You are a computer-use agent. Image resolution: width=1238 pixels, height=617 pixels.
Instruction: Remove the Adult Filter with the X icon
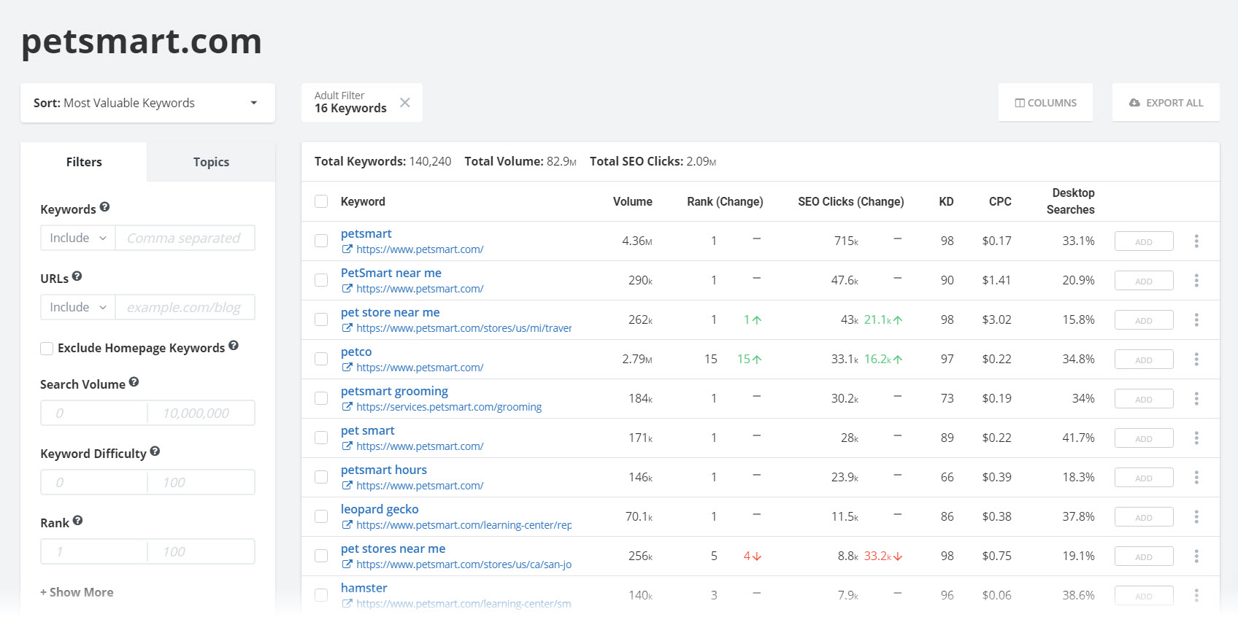pyautogui.click(x=405, y=102)
